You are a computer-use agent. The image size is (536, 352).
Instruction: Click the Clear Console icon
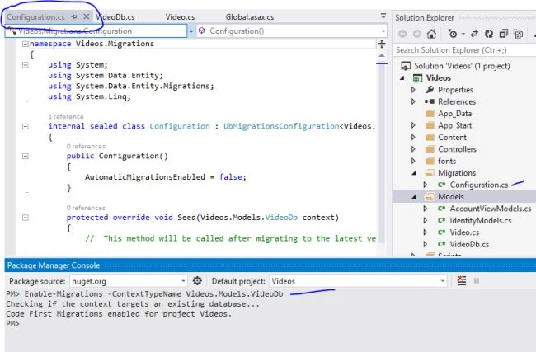pyautogui.click(x=462, y=281)
